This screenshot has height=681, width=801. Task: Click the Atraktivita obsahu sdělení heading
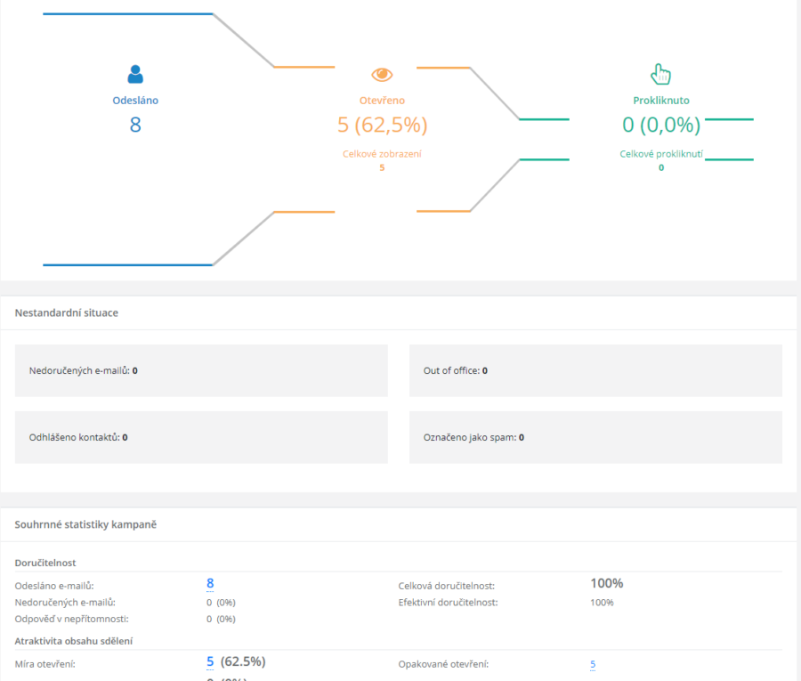pos(74,641)
